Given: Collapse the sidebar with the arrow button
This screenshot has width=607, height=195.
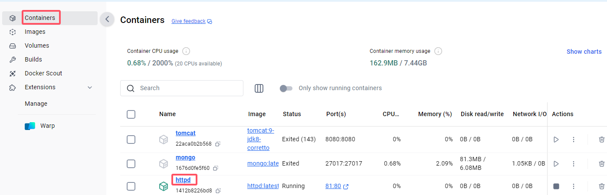Looking at the screenshot, I should [x=107, y=19].
